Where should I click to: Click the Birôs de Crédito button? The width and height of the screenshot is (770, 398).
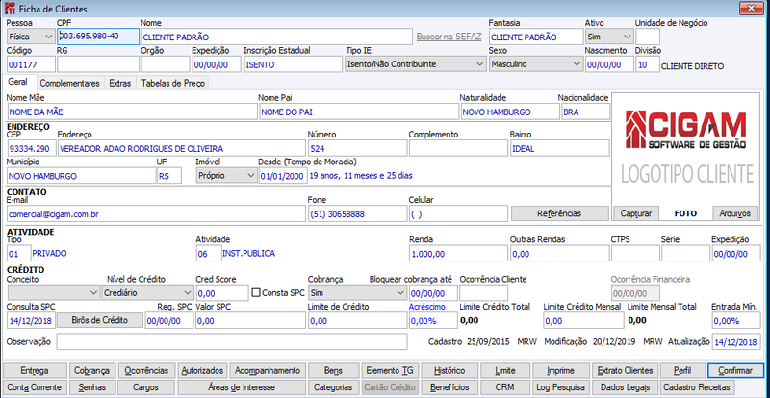point(100,320)
